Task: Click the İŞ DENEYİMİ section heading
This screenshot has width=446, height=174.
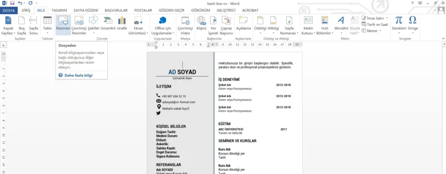Action: (229, 80)
